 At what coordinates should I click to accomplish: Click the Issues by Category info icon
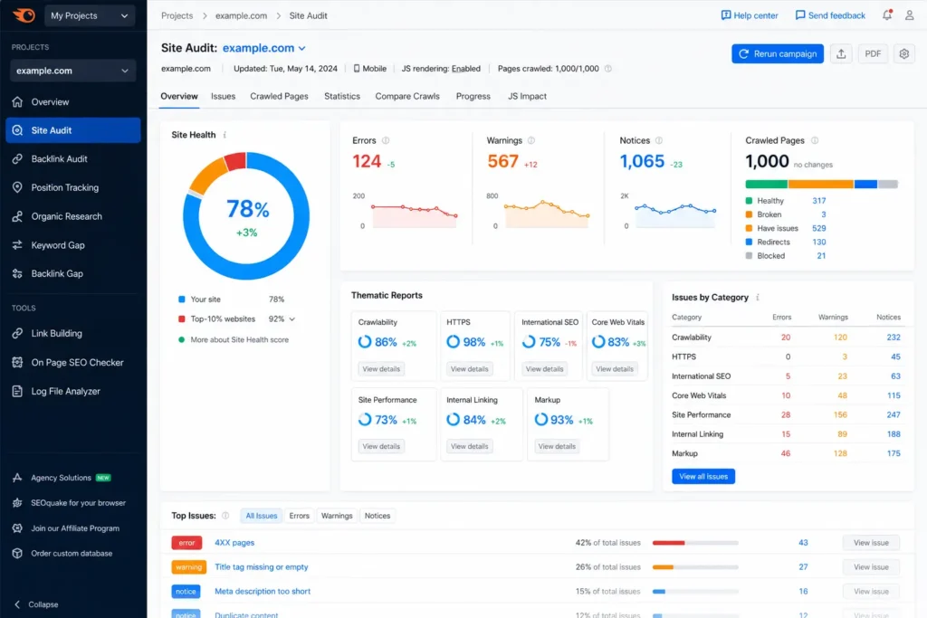coord(758,297)
